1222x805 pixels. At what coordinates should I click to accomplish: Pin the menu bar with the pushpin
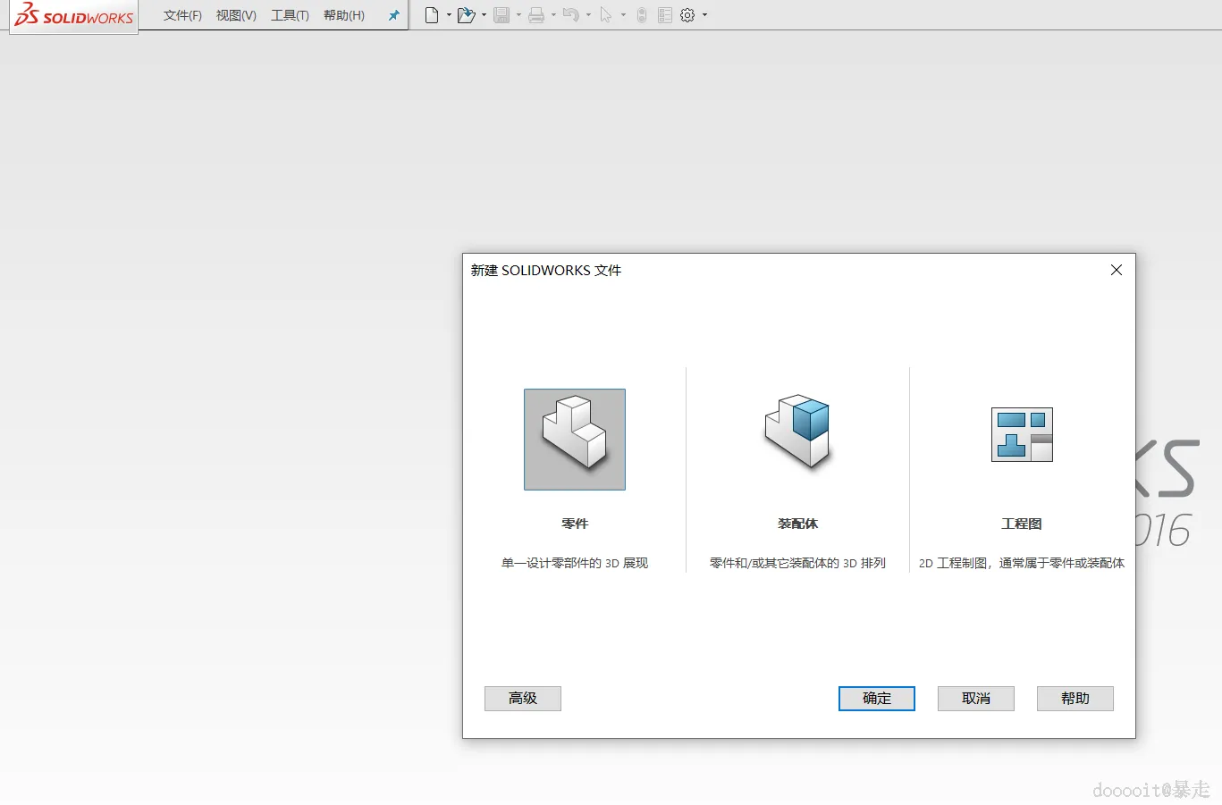click(x=393, y=15)
